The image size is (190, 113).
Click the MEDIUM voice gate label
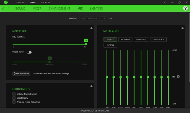click(49, 64)
